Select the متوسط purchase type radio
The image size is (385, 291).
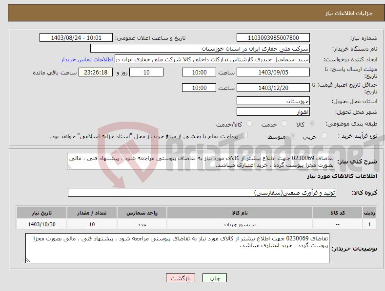tap(293, 135)
